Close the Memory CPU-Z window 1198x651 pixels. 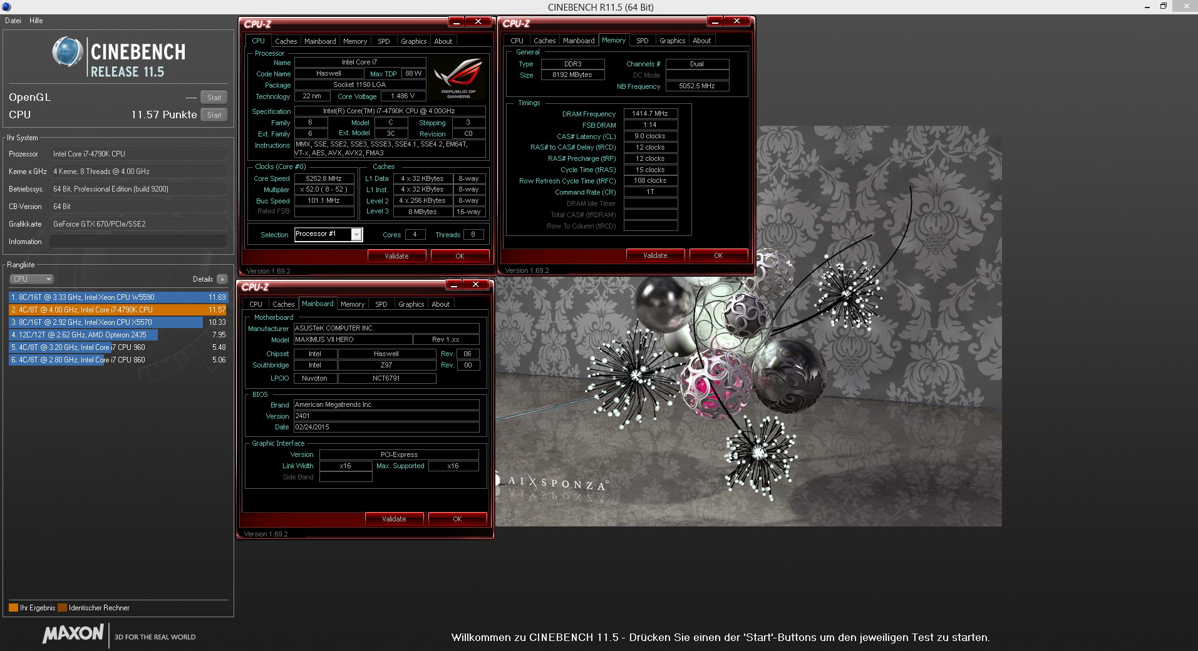[x=737, y=21]
